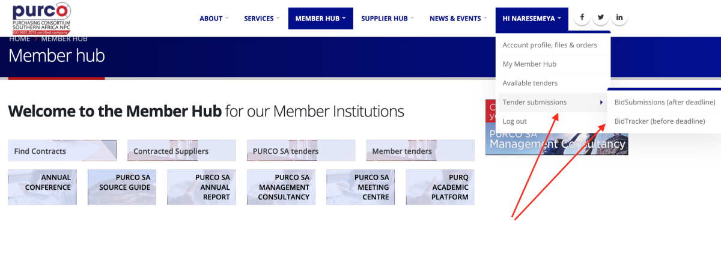Viewport: 721px width, 260px height.
Task: Click the HOME breadcrumb link
Action: click(x=19, y=38)
